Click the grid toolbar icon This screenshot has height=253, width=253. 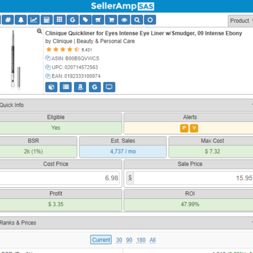(59, 20)
